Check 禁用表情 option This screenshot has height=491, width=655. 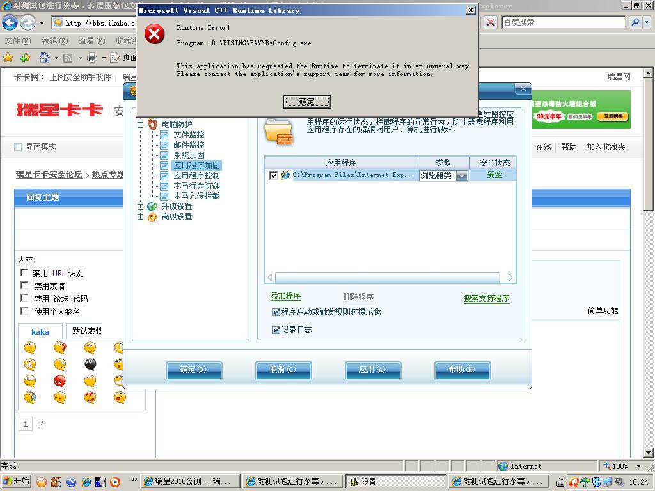point(25,286)
